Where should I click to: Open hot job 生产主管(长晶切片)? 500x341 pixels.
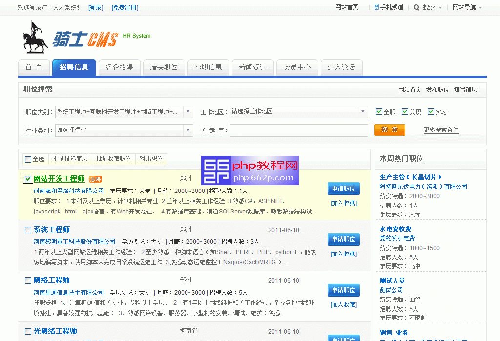[411, 177]
